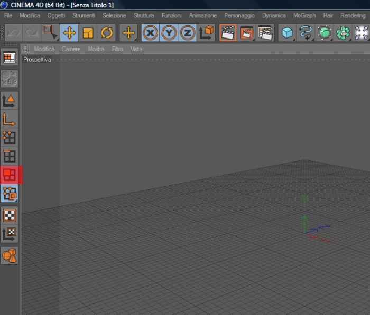The height and width of the screenshot is (315, 370).
Task: Select the red-highlighted Polygon mode icon
Action: tap(10, 175)
